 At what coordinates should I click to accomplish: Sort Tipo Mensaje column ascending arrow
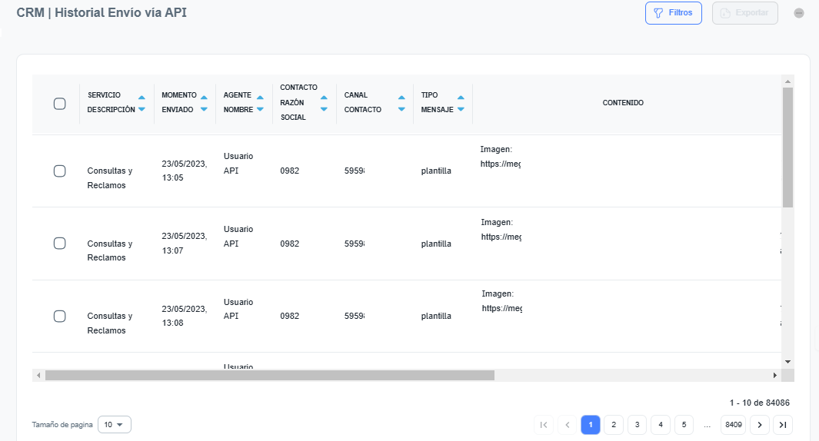(x=461, y=98)
